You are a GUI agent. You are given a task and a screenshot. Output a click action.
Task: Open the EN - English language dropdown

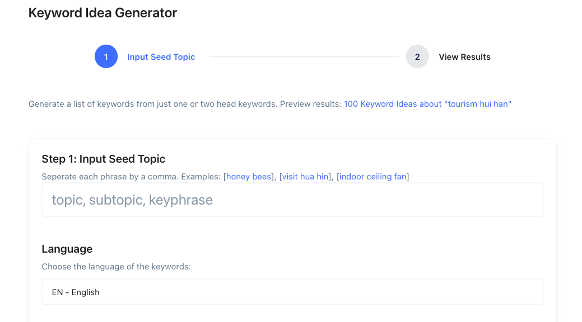(292, 292)
